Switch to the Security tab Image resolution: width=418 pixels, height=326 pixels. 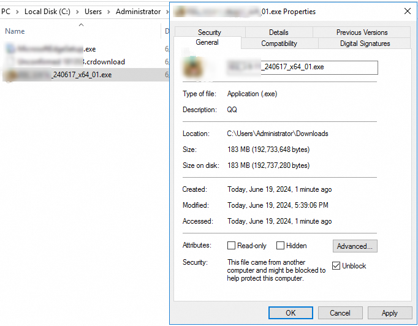click(x=210, y=32)
